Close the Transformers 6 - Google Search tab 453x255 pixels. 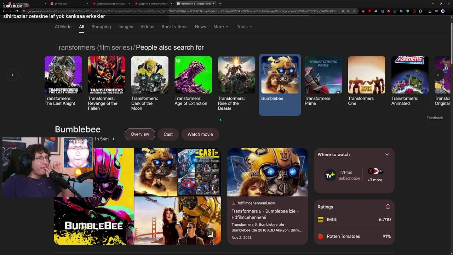point(214,4)
